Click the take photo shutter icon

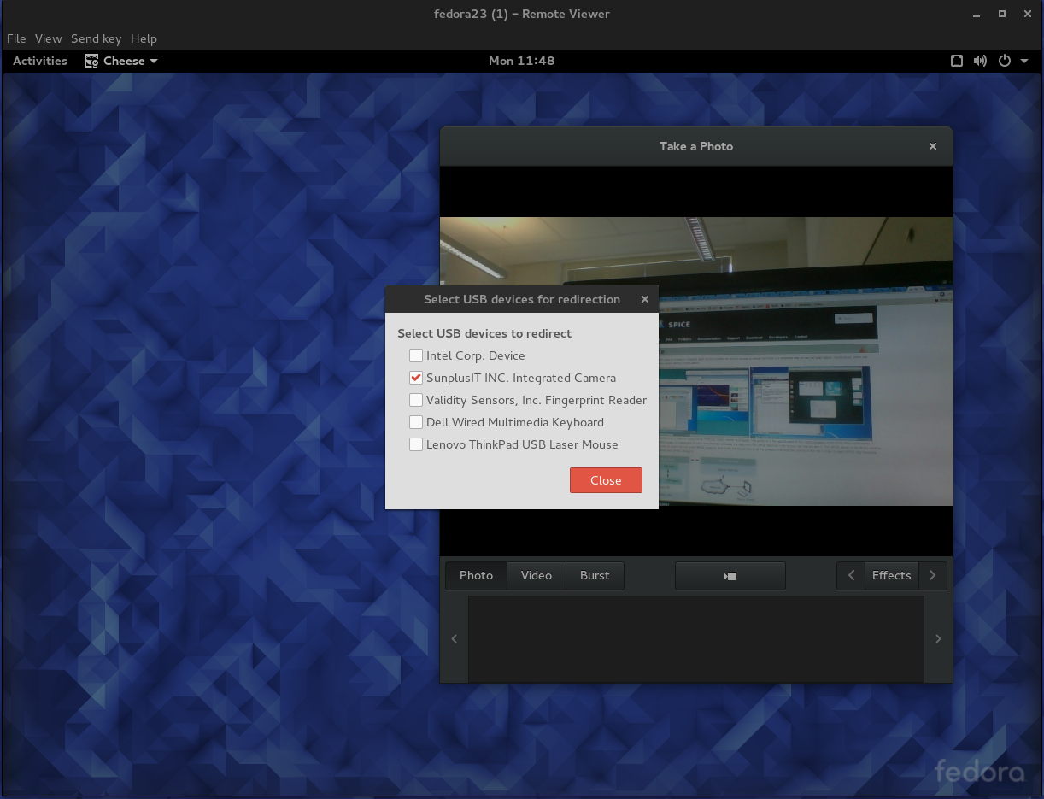point(730,576)
